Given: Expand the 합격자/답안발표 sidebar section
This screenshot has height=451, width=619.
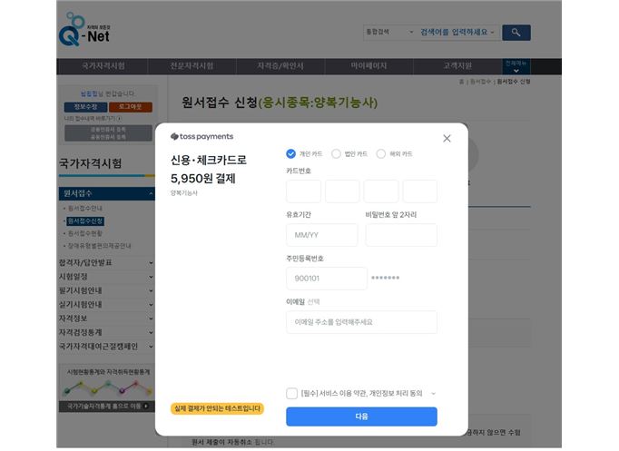Looking at the screenshot, I should (106, 263).
